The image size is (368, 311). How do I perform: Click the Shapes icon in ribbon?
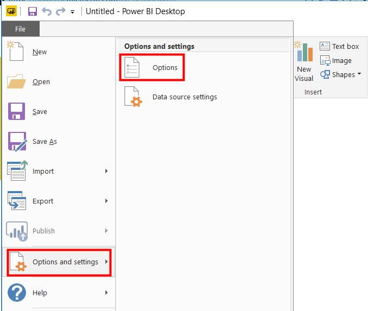pos(325,74)
